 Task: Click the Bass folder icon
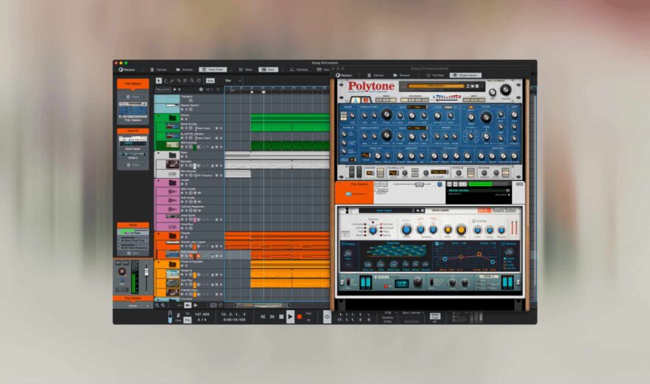point(172,155)
